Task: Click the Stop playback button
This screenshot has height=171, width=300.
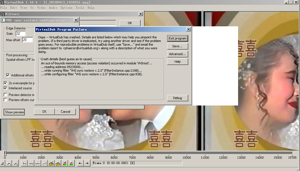Action: pyautogui.click(x=2, y=163)
